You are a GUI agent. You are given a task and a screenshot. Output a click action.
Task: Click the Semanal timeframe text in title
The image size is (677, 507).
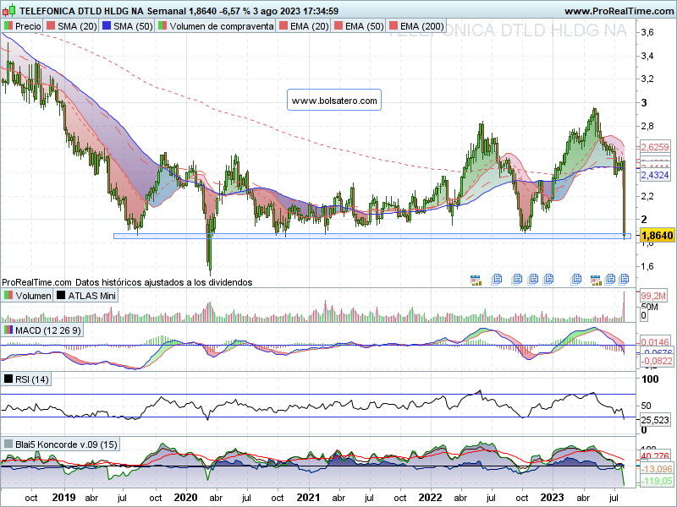pos(166,11)
